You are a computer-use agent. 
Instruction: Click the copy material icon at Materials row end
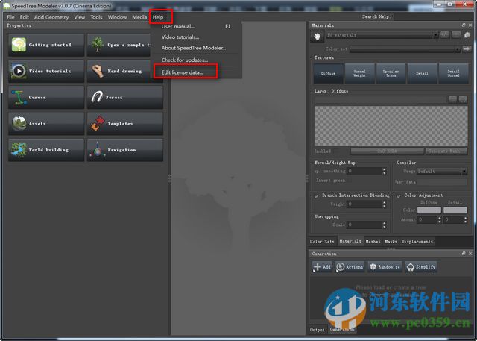(467, 35)
